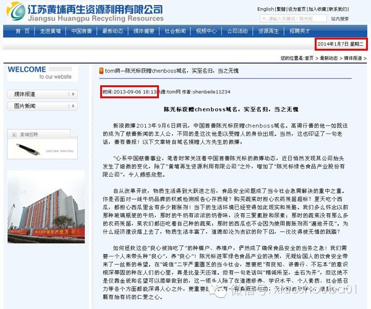Open the 资源再生 navigation item
Viewport: 371px width, 309px height.
[x=268, y=31]
